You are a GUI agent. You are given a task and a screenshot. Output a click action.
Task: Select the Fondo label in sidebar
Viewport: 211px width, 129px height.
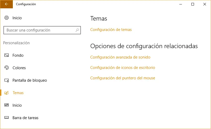(x=18, y=55)
